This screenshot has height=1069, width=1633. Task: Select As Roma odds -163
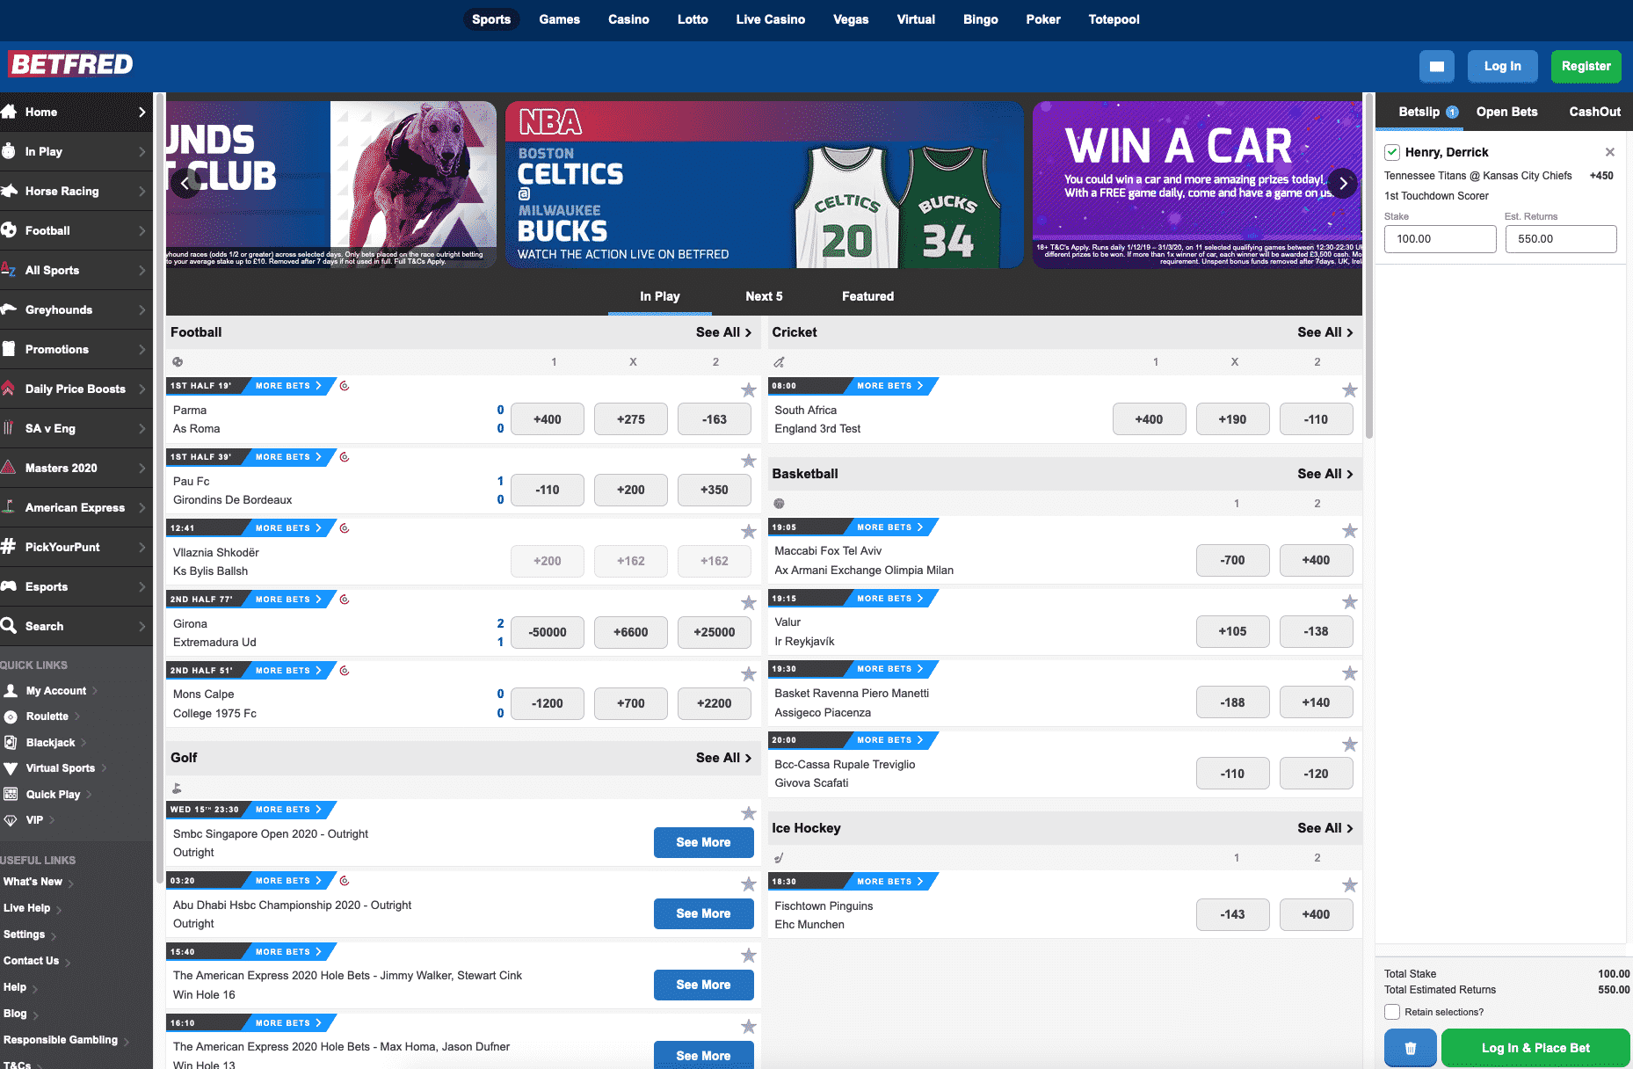pyautogui.click(x=715, y=419)
